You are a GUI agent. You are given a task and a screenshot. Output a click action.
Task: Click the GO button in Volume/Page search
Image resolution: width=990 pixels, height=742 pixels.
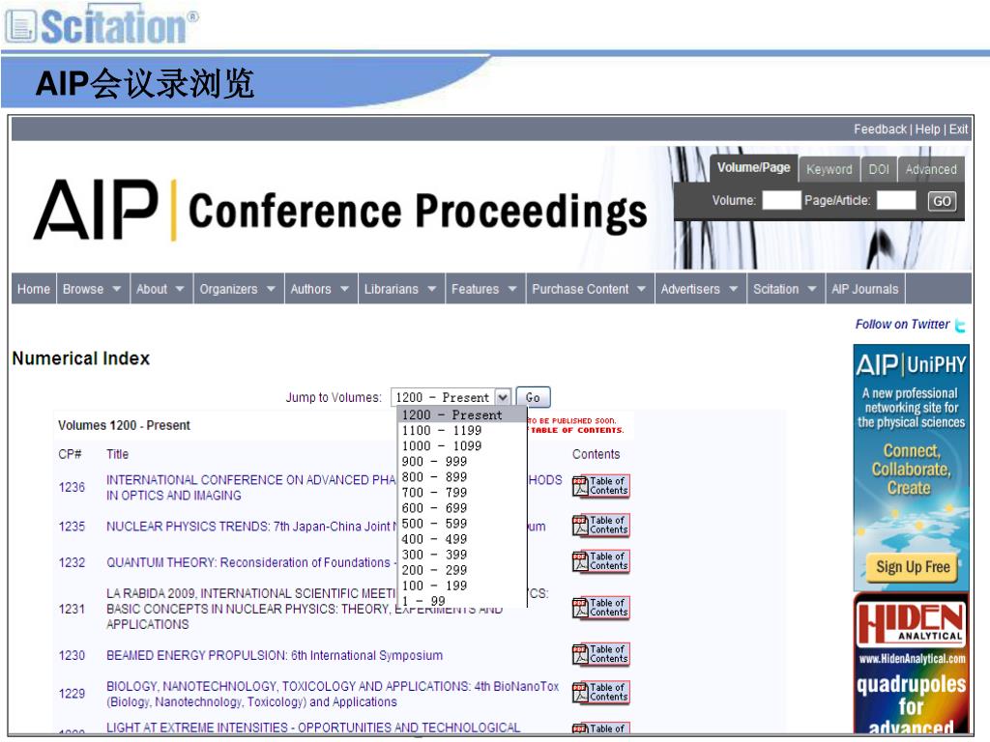click(x=942, y=201)
